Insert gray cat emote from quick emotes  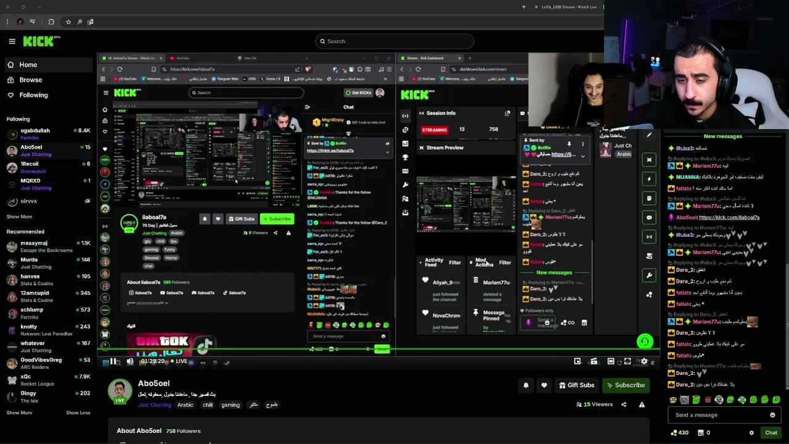pos(684,400)
